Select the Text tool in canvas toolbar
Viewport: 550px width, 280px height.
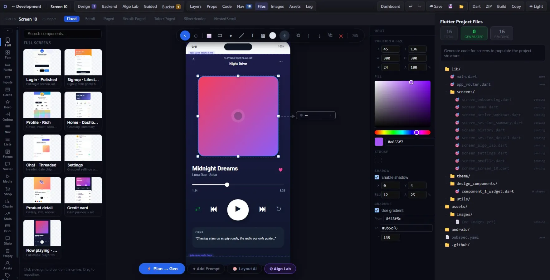coord(252,36)
